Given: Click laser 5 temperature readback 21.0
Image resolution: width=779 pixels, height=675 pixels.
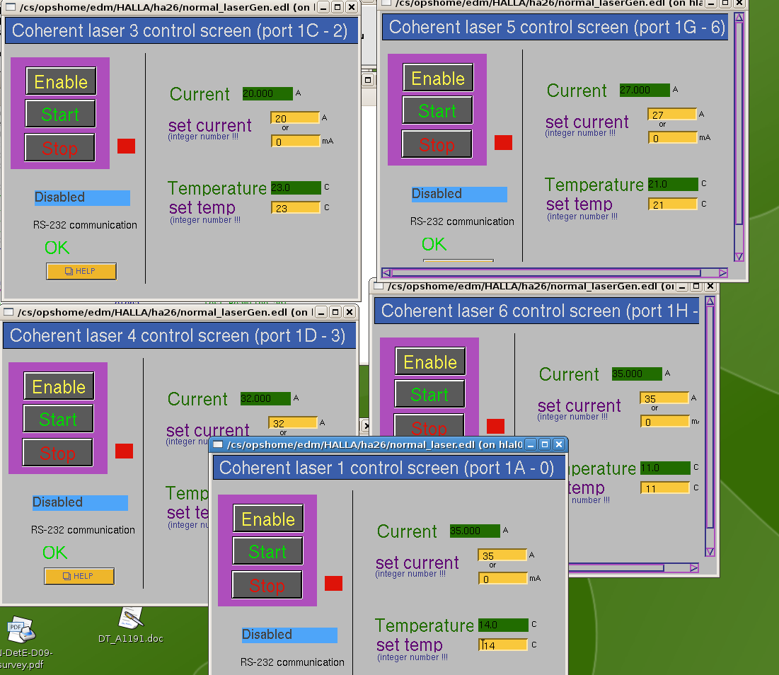Looking at the screenshot, I should [673, 184].
